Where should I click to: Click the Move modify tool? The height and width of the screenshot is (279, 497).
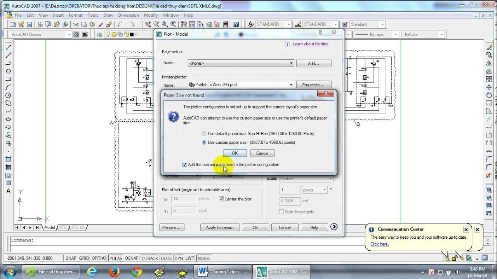pos(489,87)
